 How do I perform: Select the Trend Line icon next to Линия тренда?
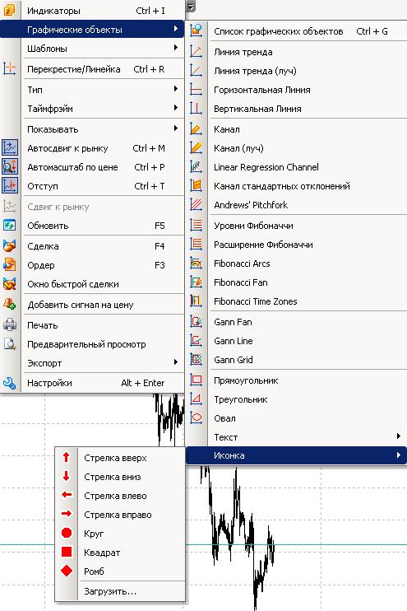[x=197, y=51]
